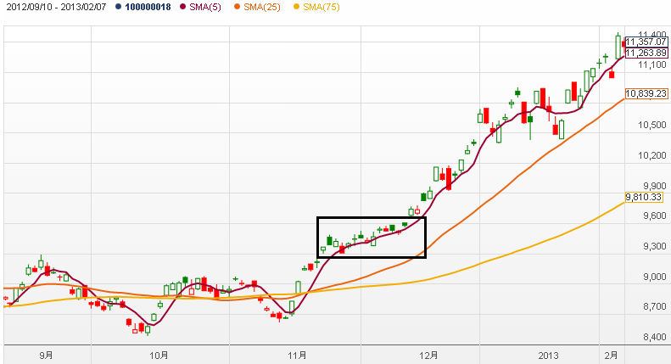Screen dimensions: 671x364
Task: Click the 2013 time axis label
Action: 548,356
